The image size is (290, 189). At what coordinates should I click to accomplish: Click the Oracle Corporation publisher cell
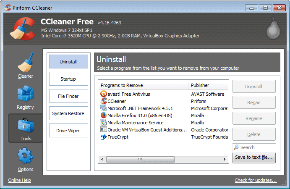(x=210, y=130)
